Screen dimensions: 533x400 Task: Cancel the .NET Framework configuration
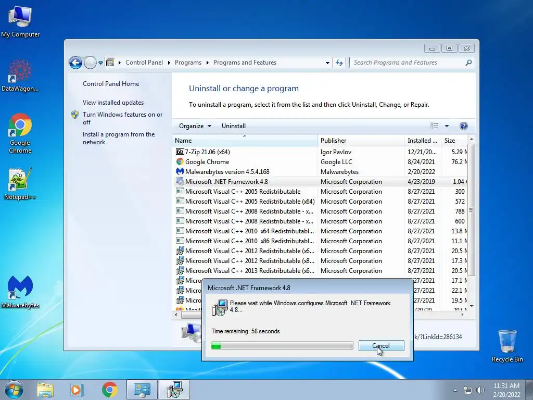coord(381,346)
